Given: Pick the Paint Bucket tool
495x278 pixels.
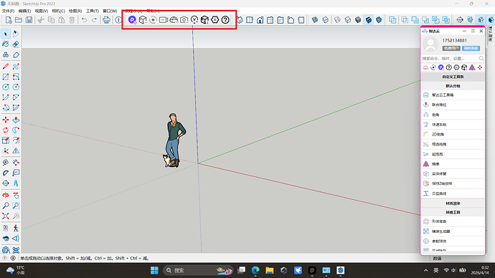Looking at the screenshot, I should [6, 44].
